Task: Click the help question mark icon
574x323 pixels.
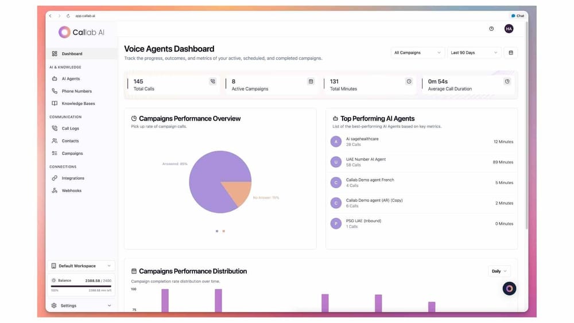Action: tap(491, 29)
